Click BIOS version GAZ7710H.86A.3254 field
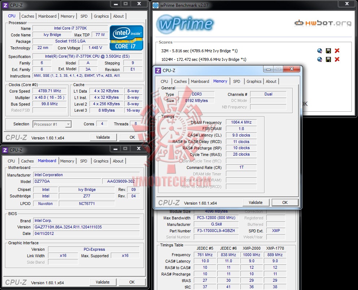Viewport: 358px width, 290px height. point(87,227)
